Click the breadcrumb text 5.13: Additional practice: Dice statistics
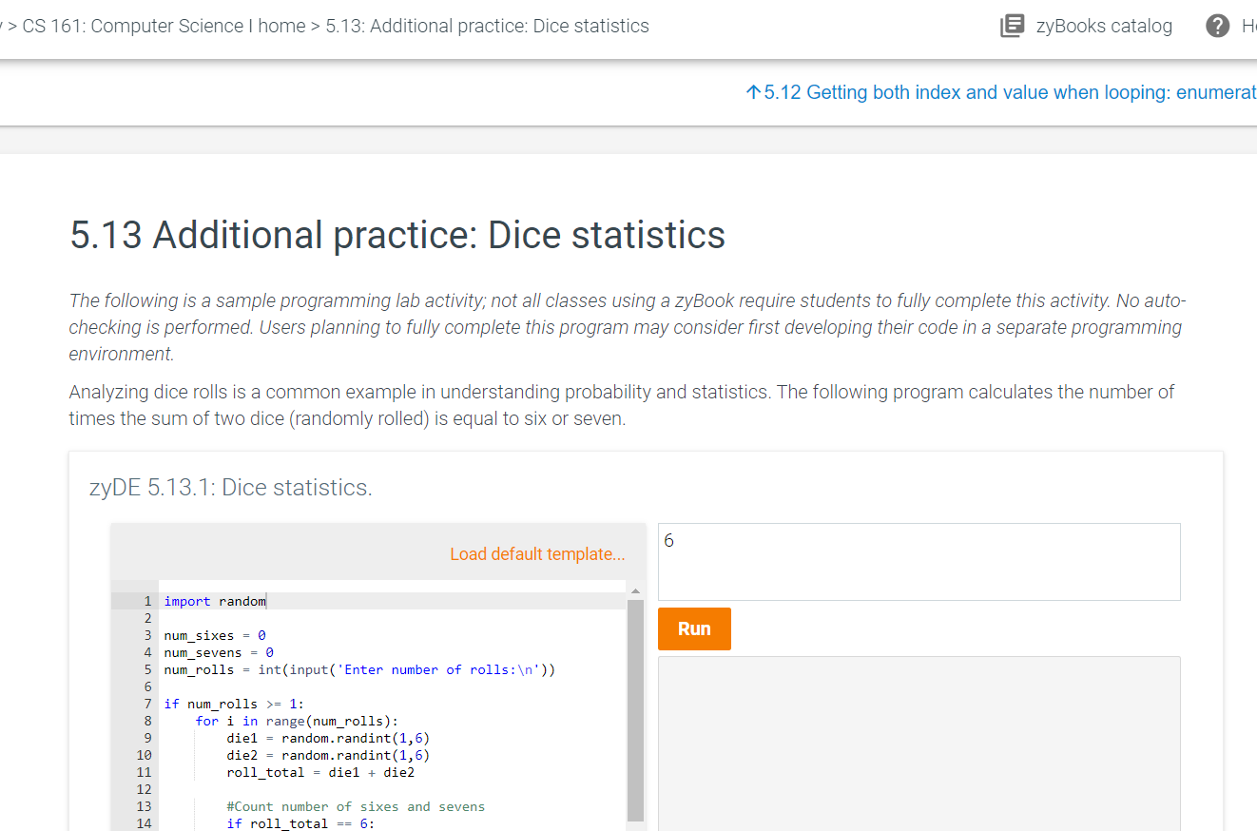This screenshot has height=831, width=1257. pyautogui.click(x=488, y=26)
